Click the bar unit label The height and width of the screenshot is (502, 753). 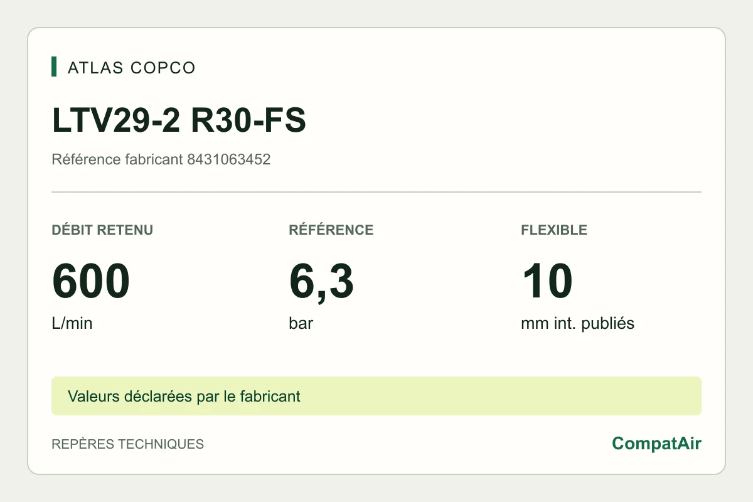[x=301, y=324]
